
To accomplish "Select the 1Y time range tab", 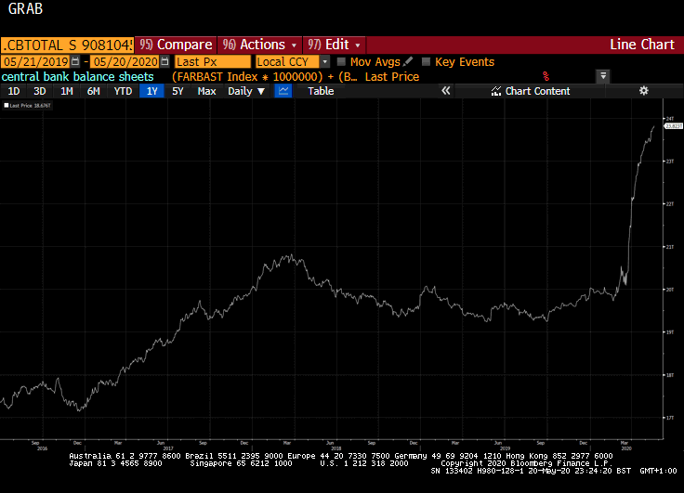I will pos(151,91).
